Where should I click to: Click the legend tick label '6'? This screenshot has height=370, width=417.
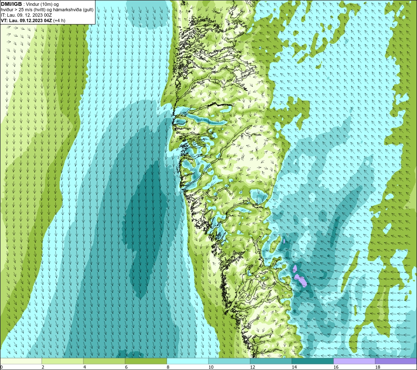pos(126,367)
